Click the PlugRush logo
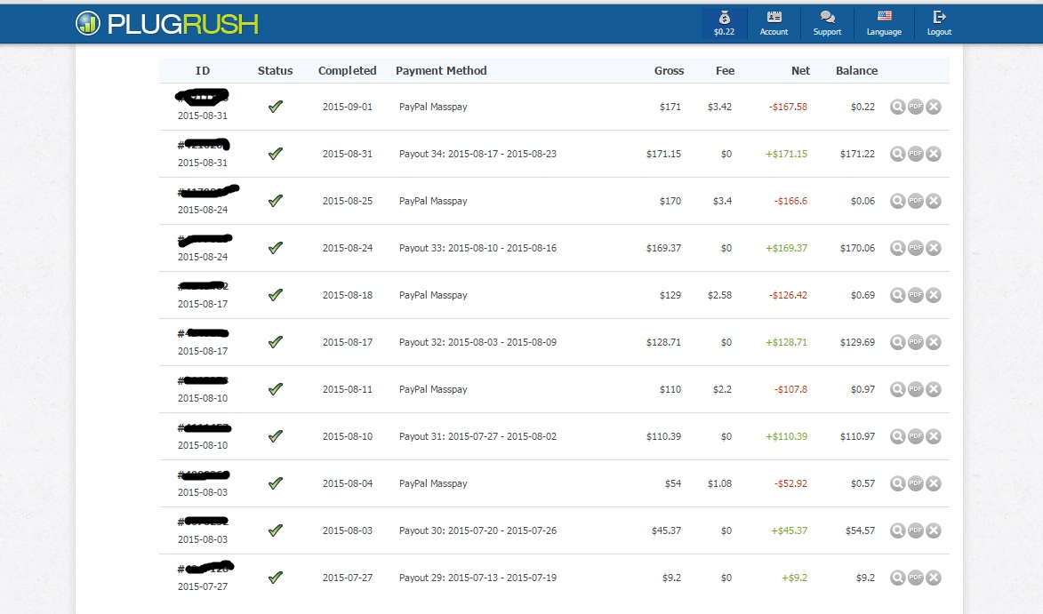This screenshot has height=614, width=1043. (167, 24)
